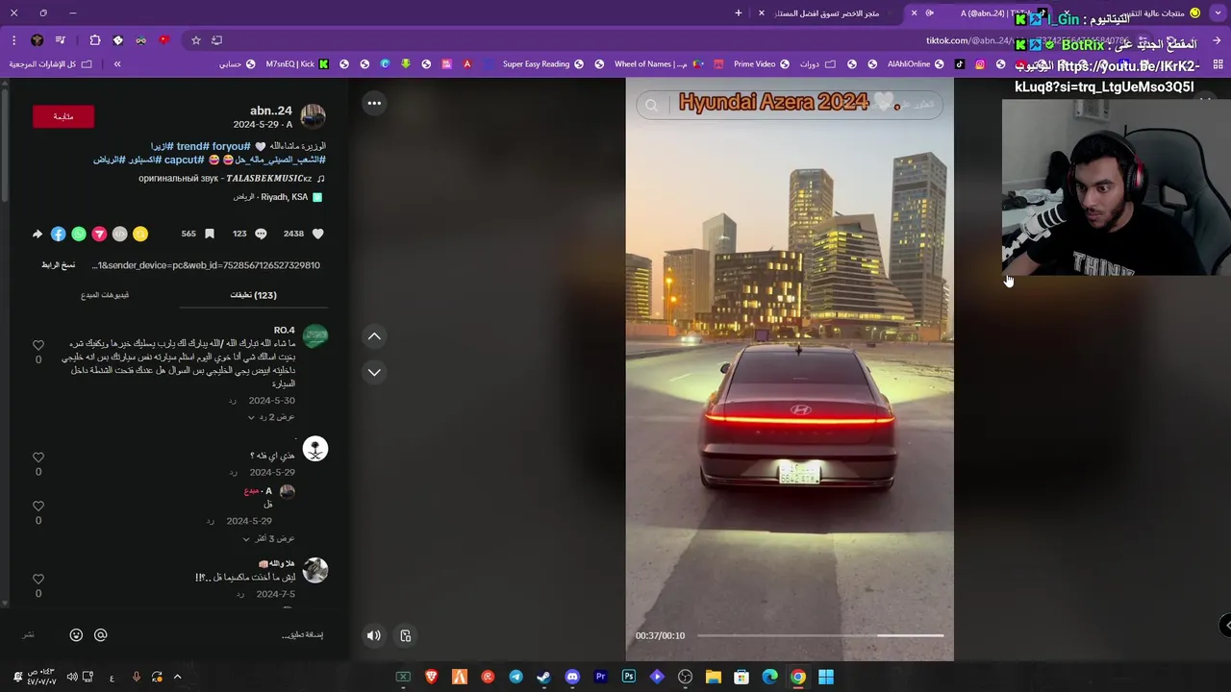This screenshot has width=1231, height=692.
Task: Share the video with the arrow icon
Action: [38, 234]
